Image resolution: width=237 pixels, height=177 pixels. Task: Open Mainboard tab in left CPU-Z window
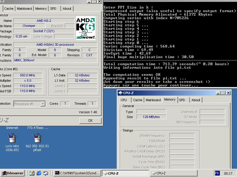coord(24,9)
